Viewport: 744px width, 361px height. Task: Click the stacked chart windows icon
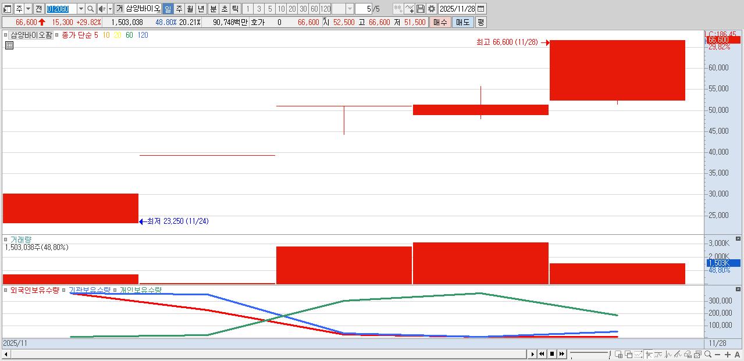point(697,354)
